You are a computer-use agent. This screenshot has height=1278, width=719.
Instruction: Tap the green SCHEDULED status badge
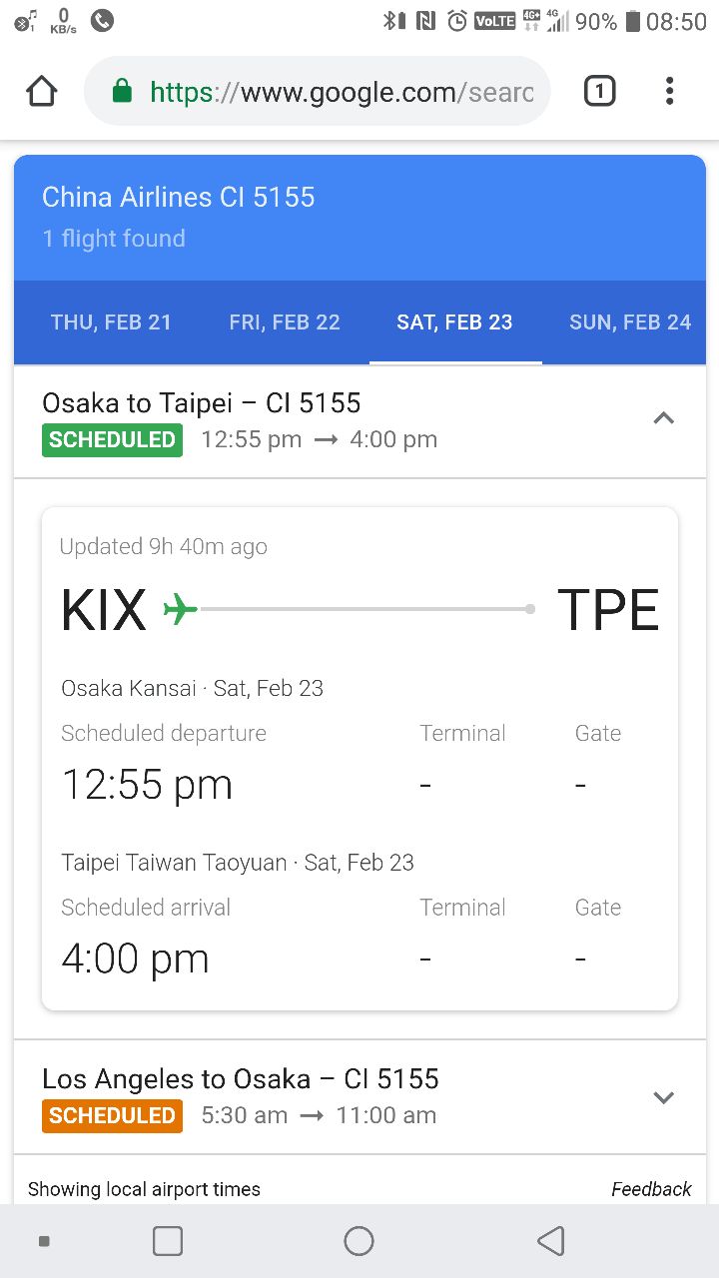coord(112,440)
